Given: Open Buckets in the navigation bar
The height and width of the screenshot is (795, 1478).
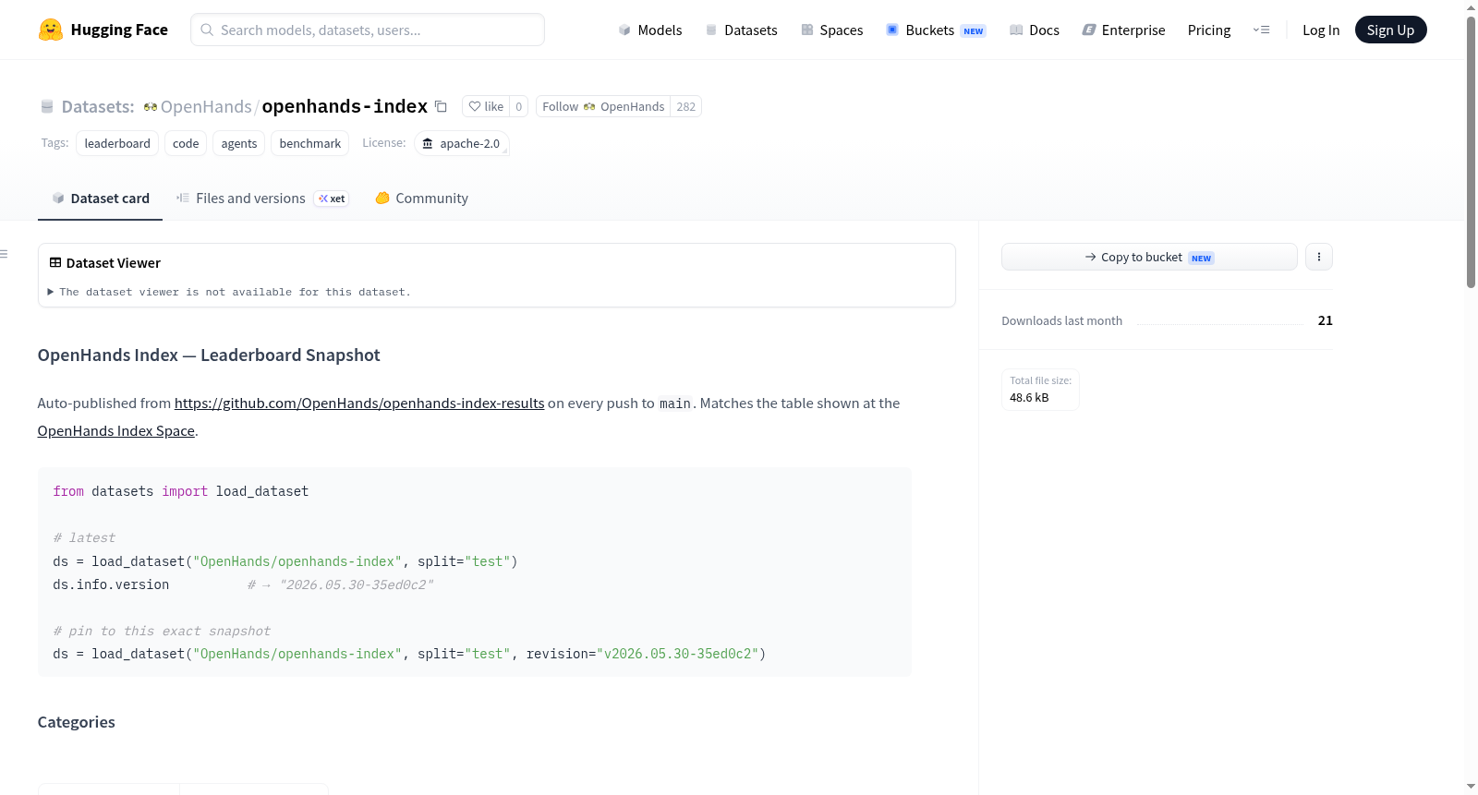Looking at the screenshot, I should pyautogui.click(x=936, y=30).
